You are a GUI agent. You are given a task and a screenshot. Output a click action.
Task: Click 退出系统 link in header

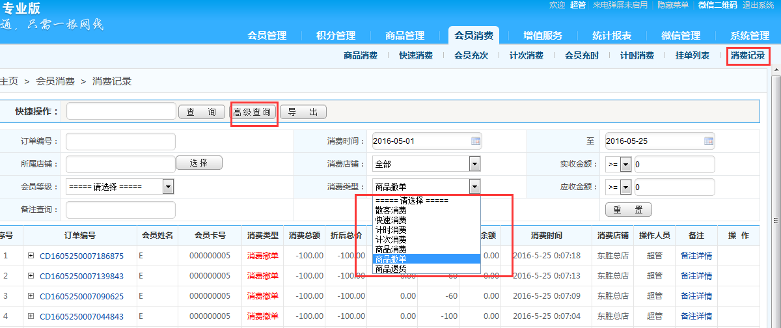pos(758,5)
